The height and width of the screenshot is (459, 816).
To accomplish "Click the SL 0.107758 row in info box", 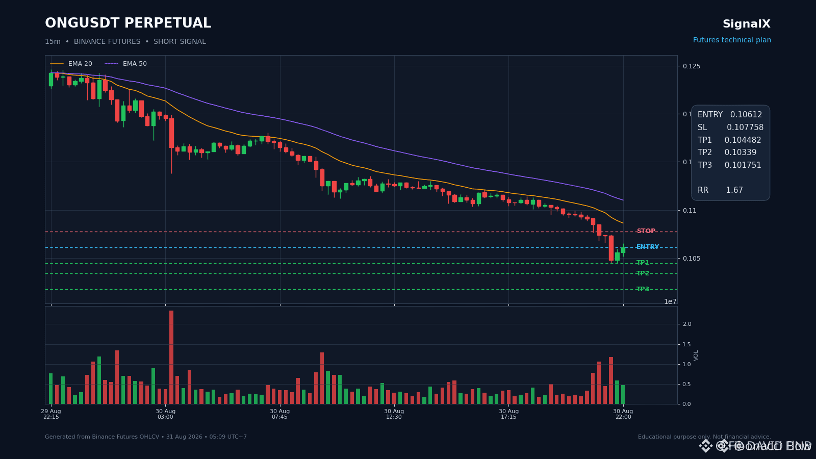I will 730,127.
